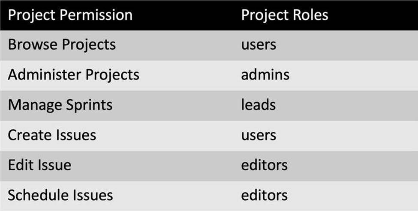Select the Edit Issue permission cell

click(39, 165)
